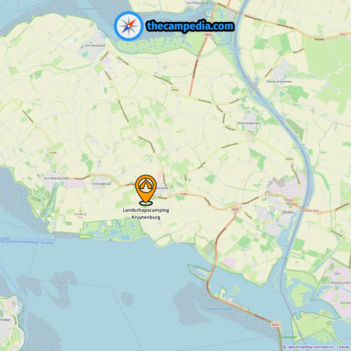
Task: Click the Oud-Vossemeer village label
Action: [249, 123]
